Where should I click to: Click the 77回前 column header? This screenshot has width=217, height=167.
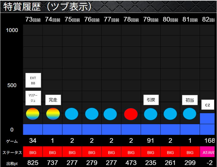pos(112,20)
